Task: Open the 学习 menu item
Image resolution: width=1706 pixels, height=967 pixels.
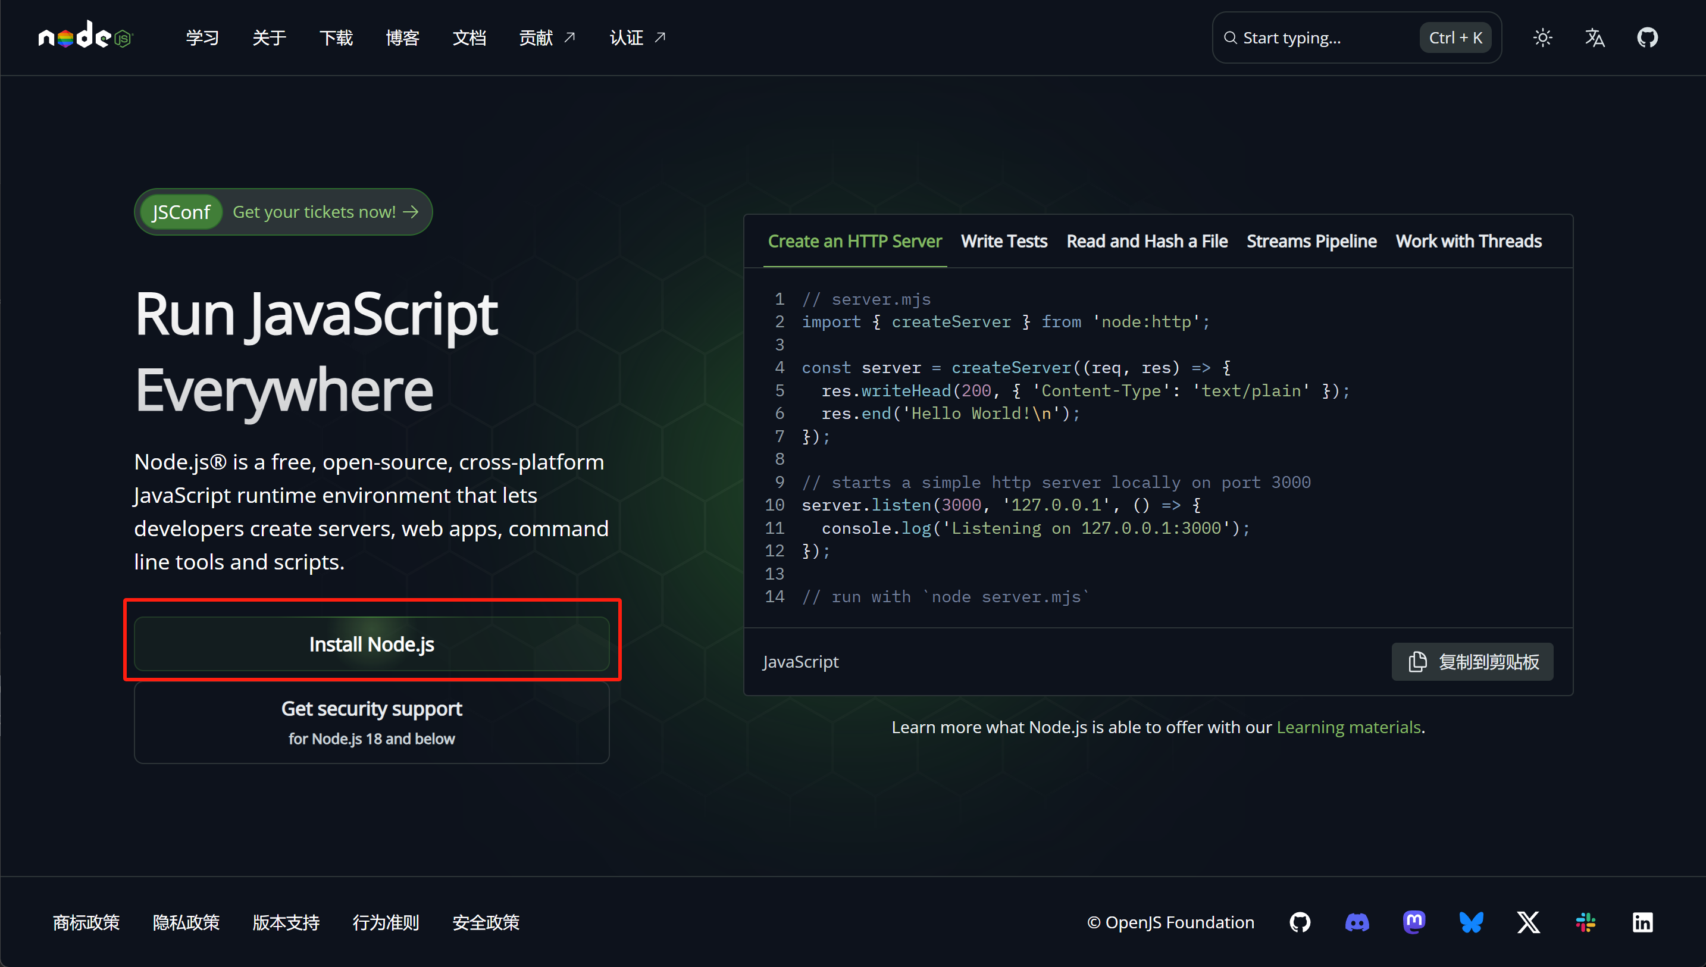Action: click(x=202, y=38)
